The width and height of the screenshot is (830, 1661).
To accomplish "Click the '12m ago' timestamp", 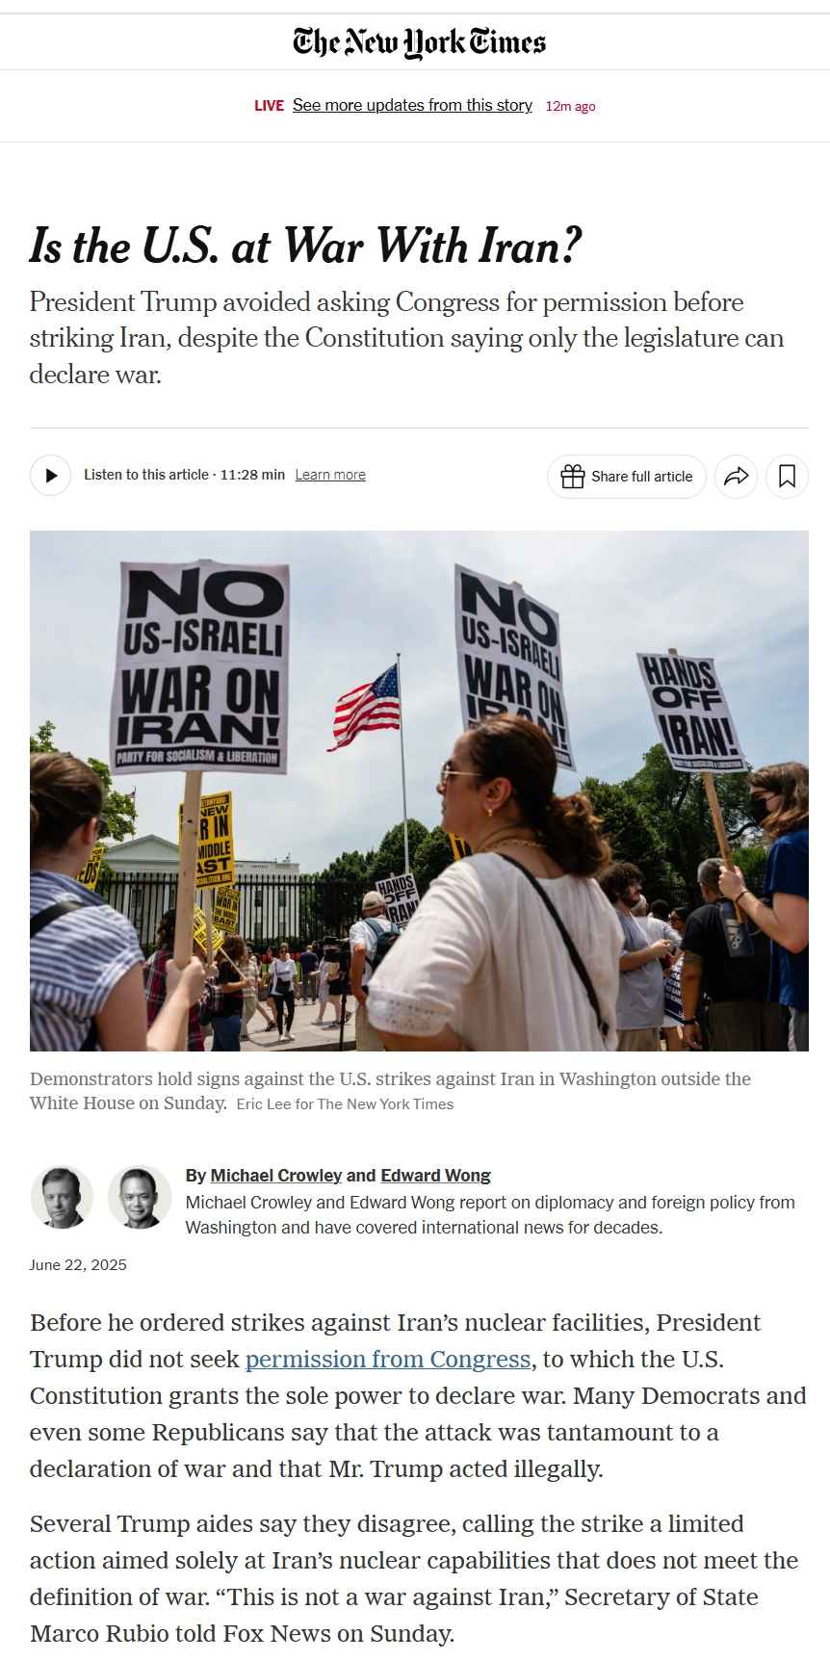I will pyautogui.click(x=571, y=107).
